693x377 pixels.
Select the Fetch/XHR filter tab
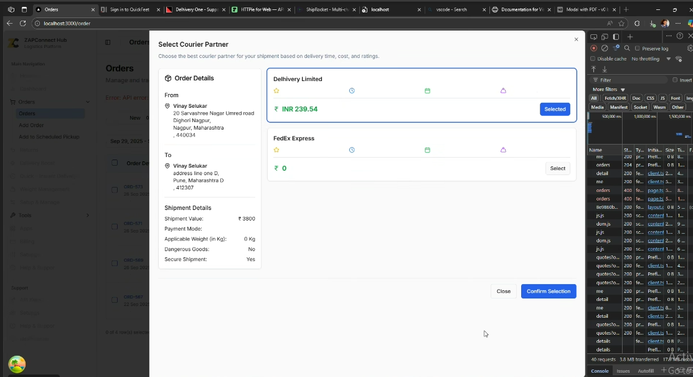615,98
